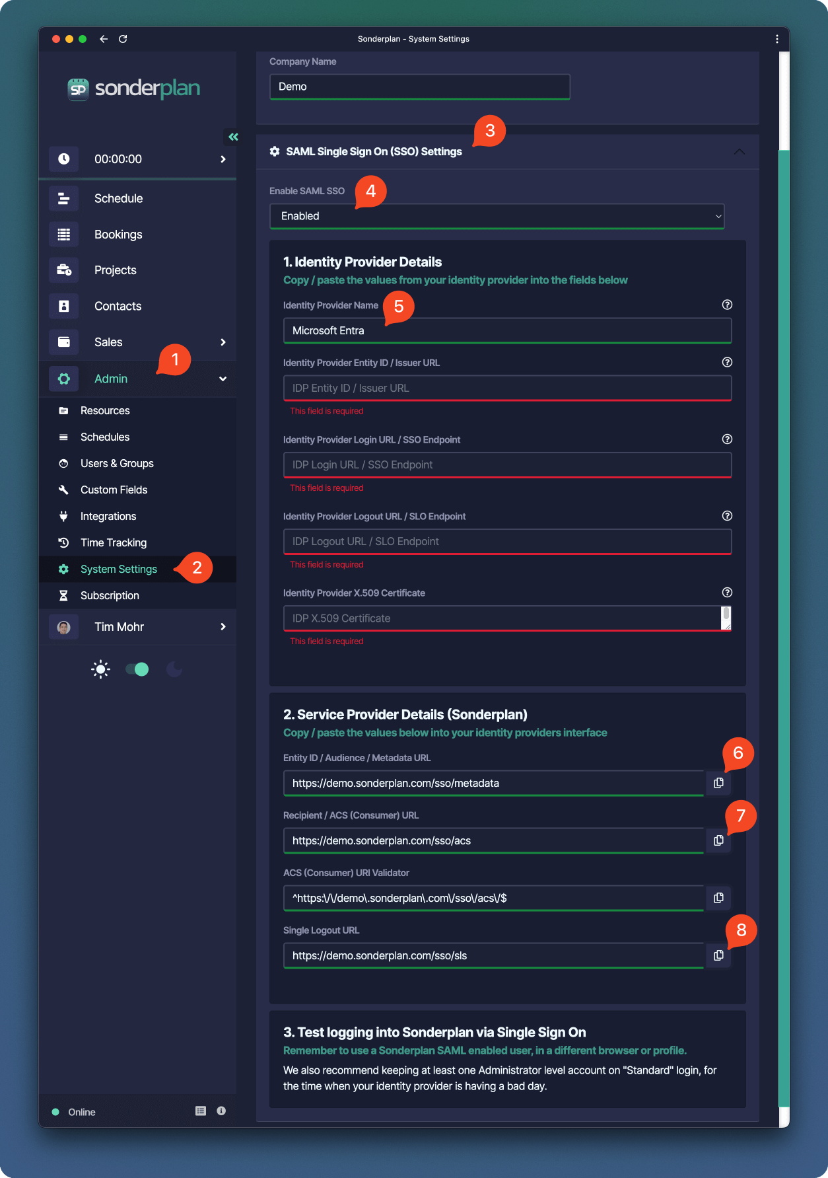828x1178 pixels.
Task: Open the three-dot window menu
Action: (776, 39)
